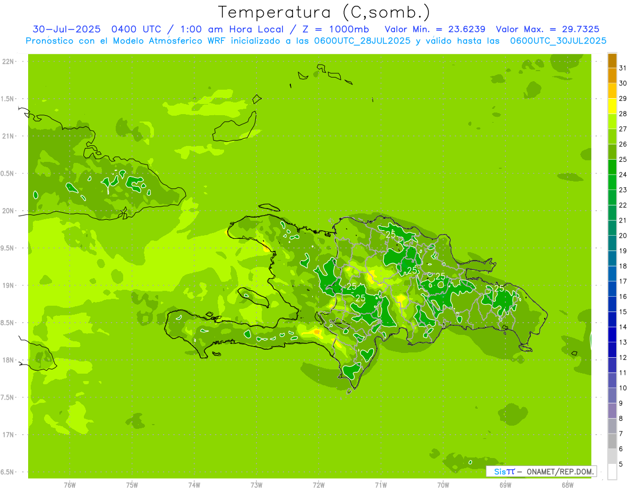This screenshot has width=637, height=492.
Task: Click the '68W' longitude label
Action: coord(567,485)
